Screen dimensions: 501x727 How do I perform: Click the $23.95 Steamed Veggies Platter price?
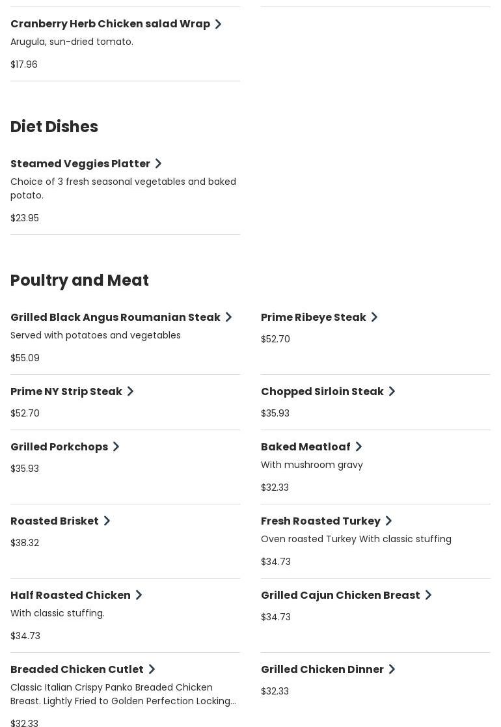tap(25, 218)
